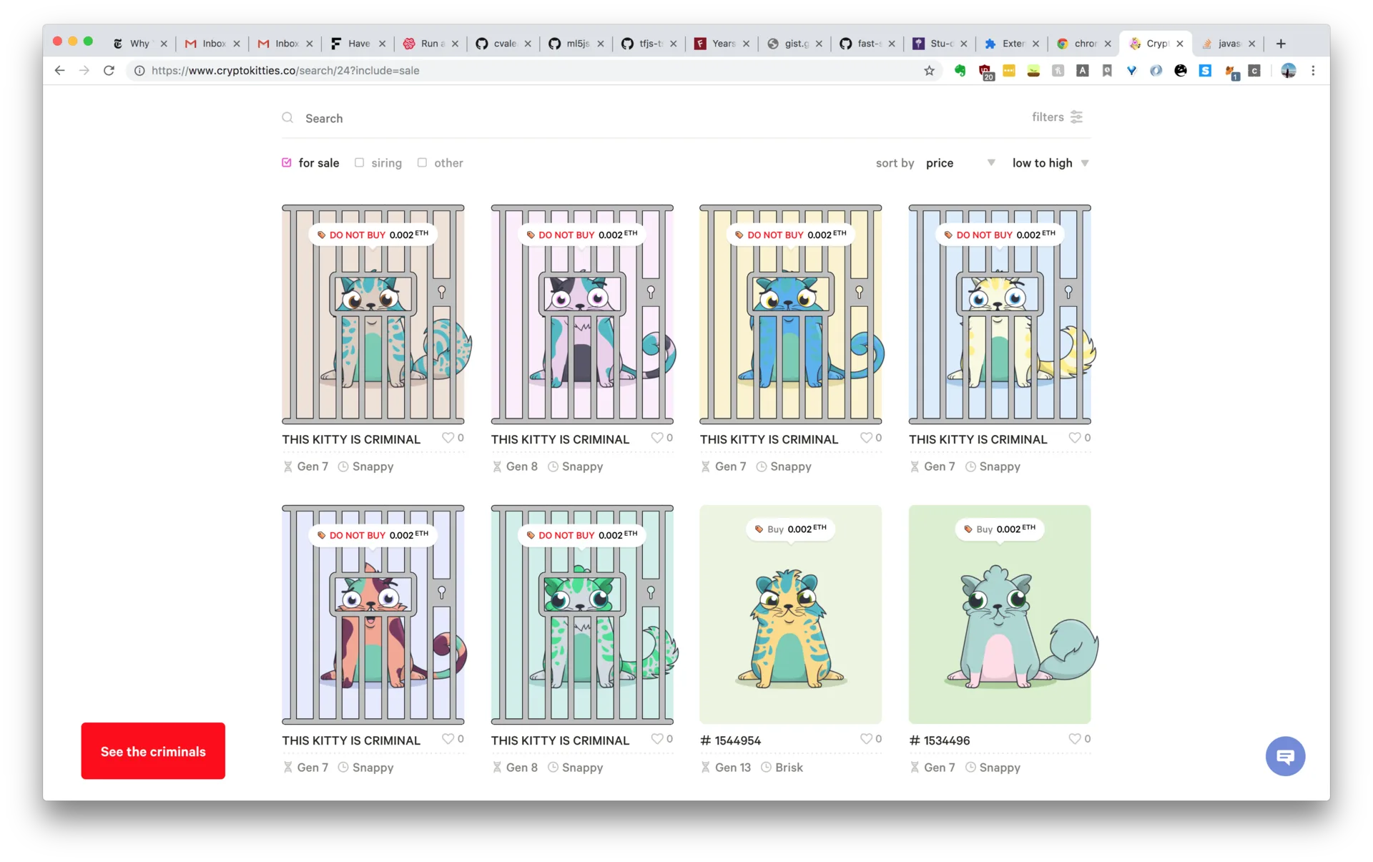Open the sort by 'price' dropdown
This screenshot has height=862, width=1373.
960,163
